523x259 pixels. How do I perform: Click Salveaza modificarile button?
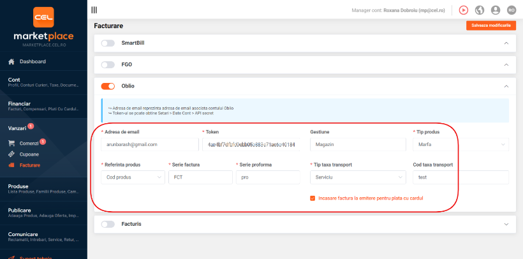click(x=491, y=26)
